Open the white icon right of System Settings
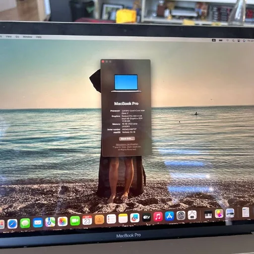 (192, 215)
